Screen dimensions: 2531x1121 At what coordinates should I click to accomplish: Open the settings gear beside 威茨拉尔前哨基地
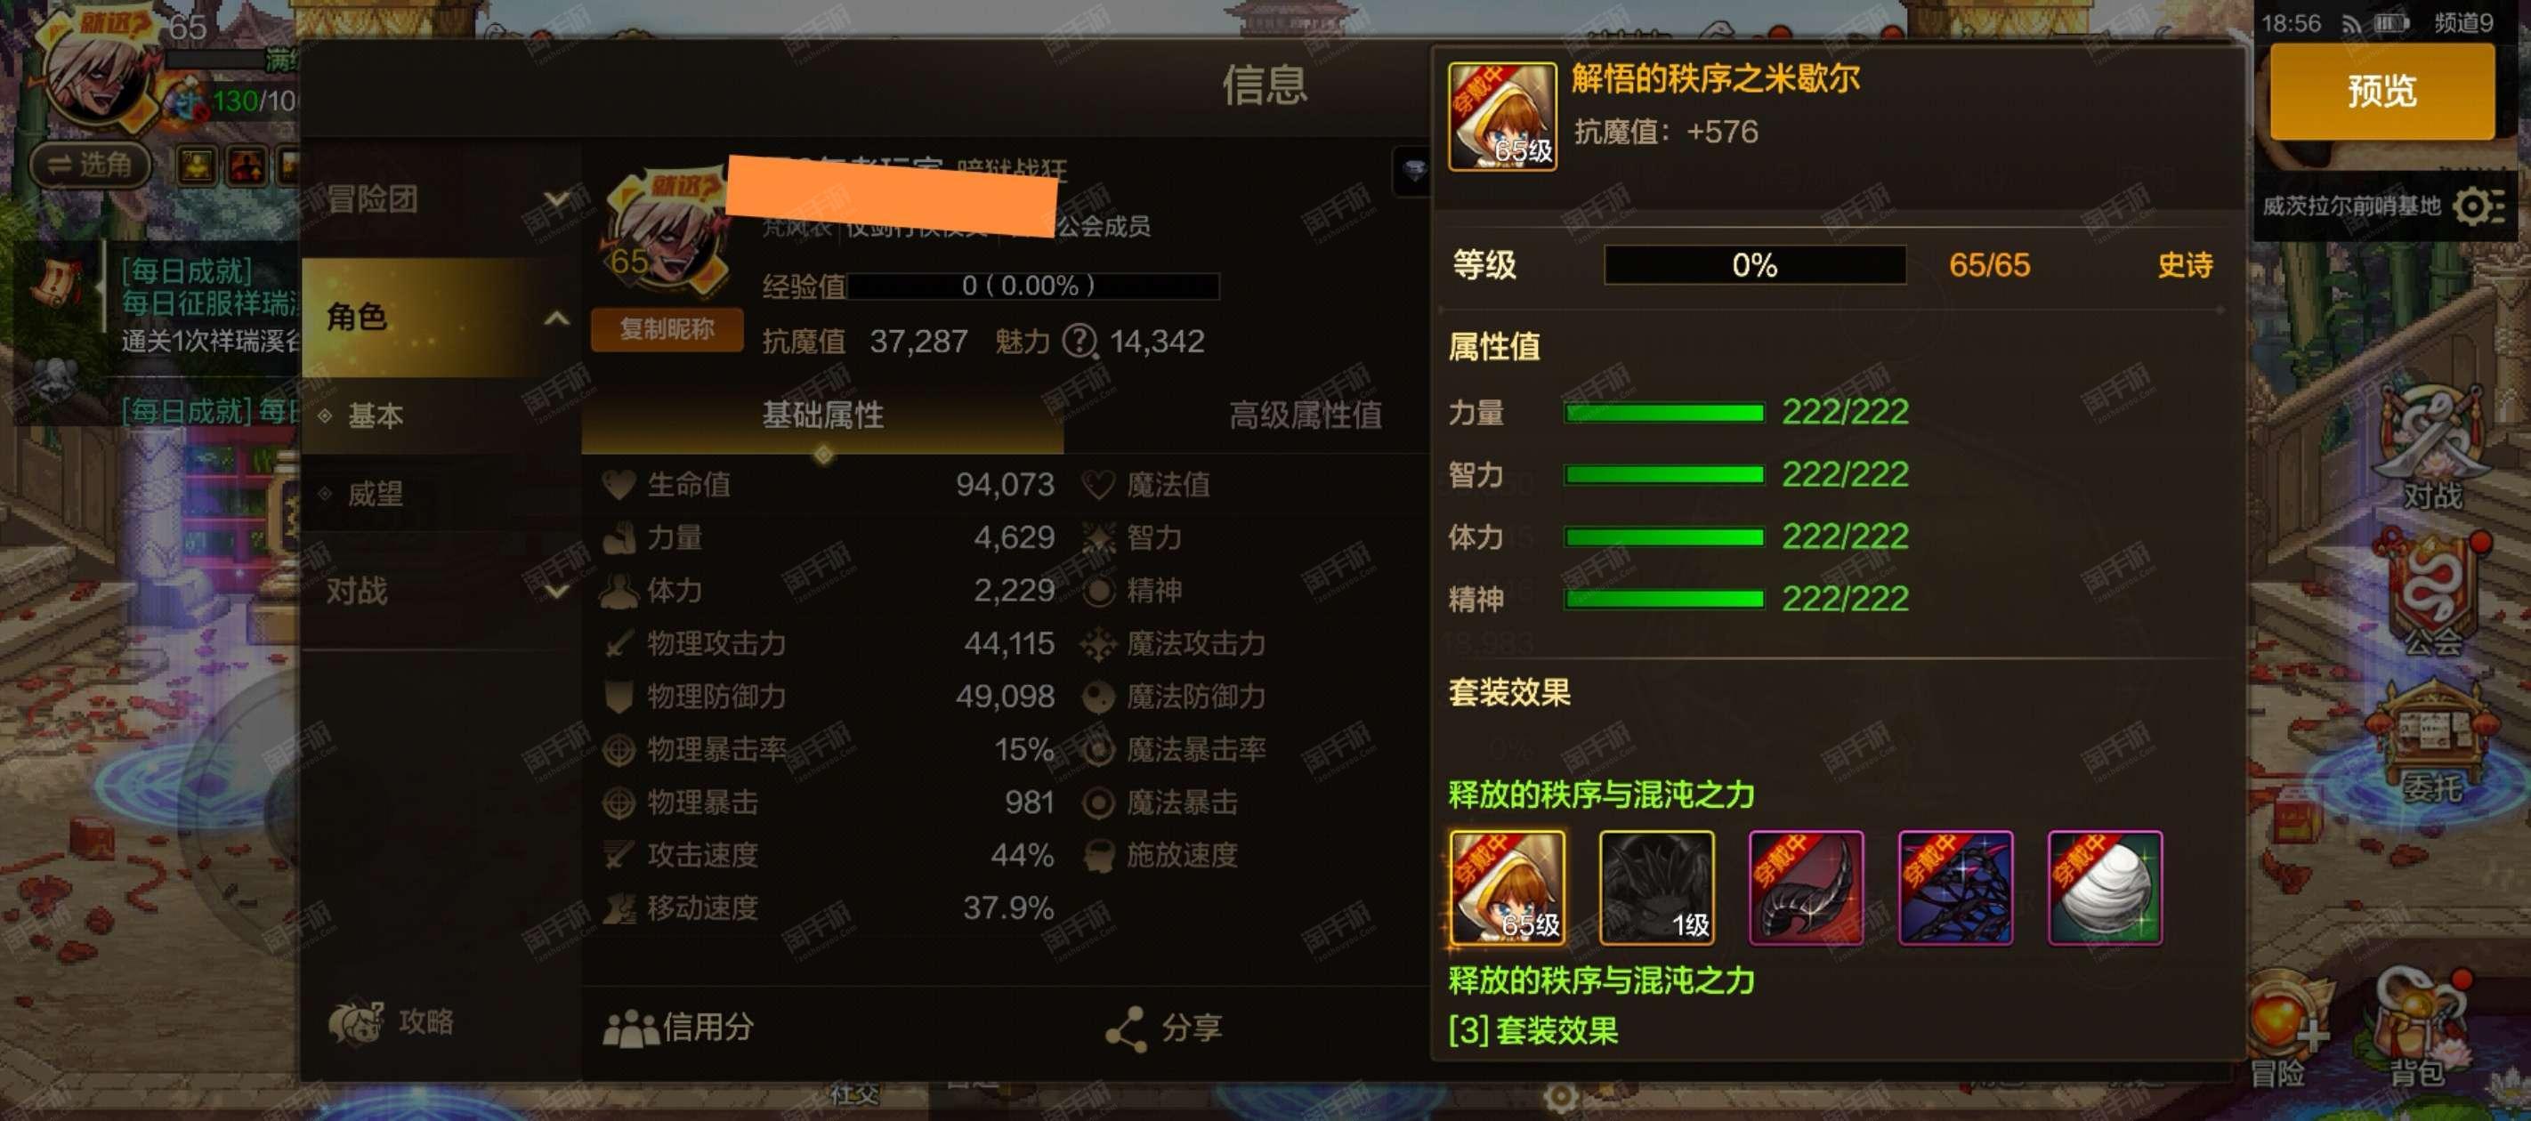(2478, 206)
